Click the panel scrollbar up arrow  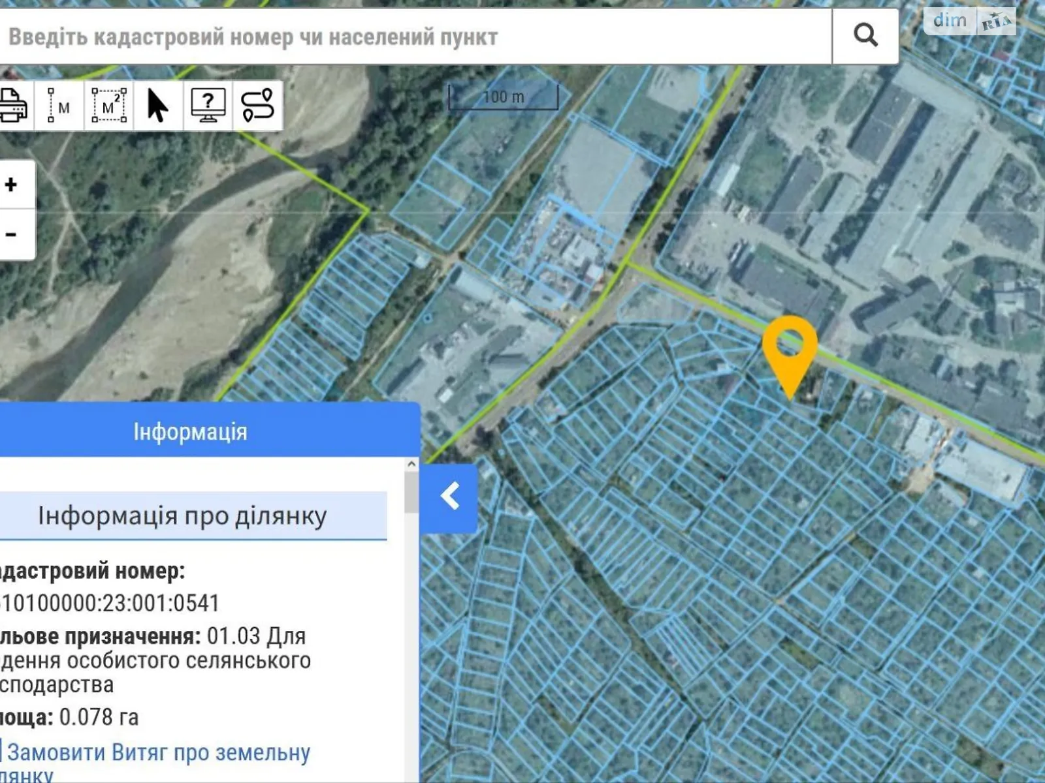[x=411, y=465]
